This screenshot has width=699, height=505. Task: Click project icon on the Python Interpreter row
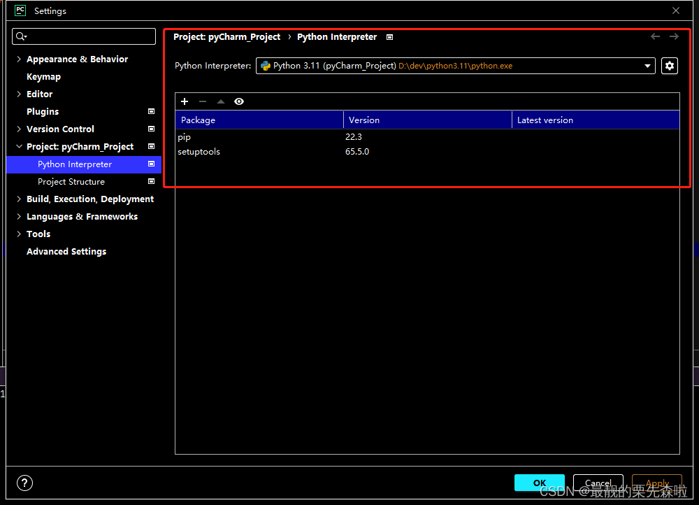[x=151, y=164]
